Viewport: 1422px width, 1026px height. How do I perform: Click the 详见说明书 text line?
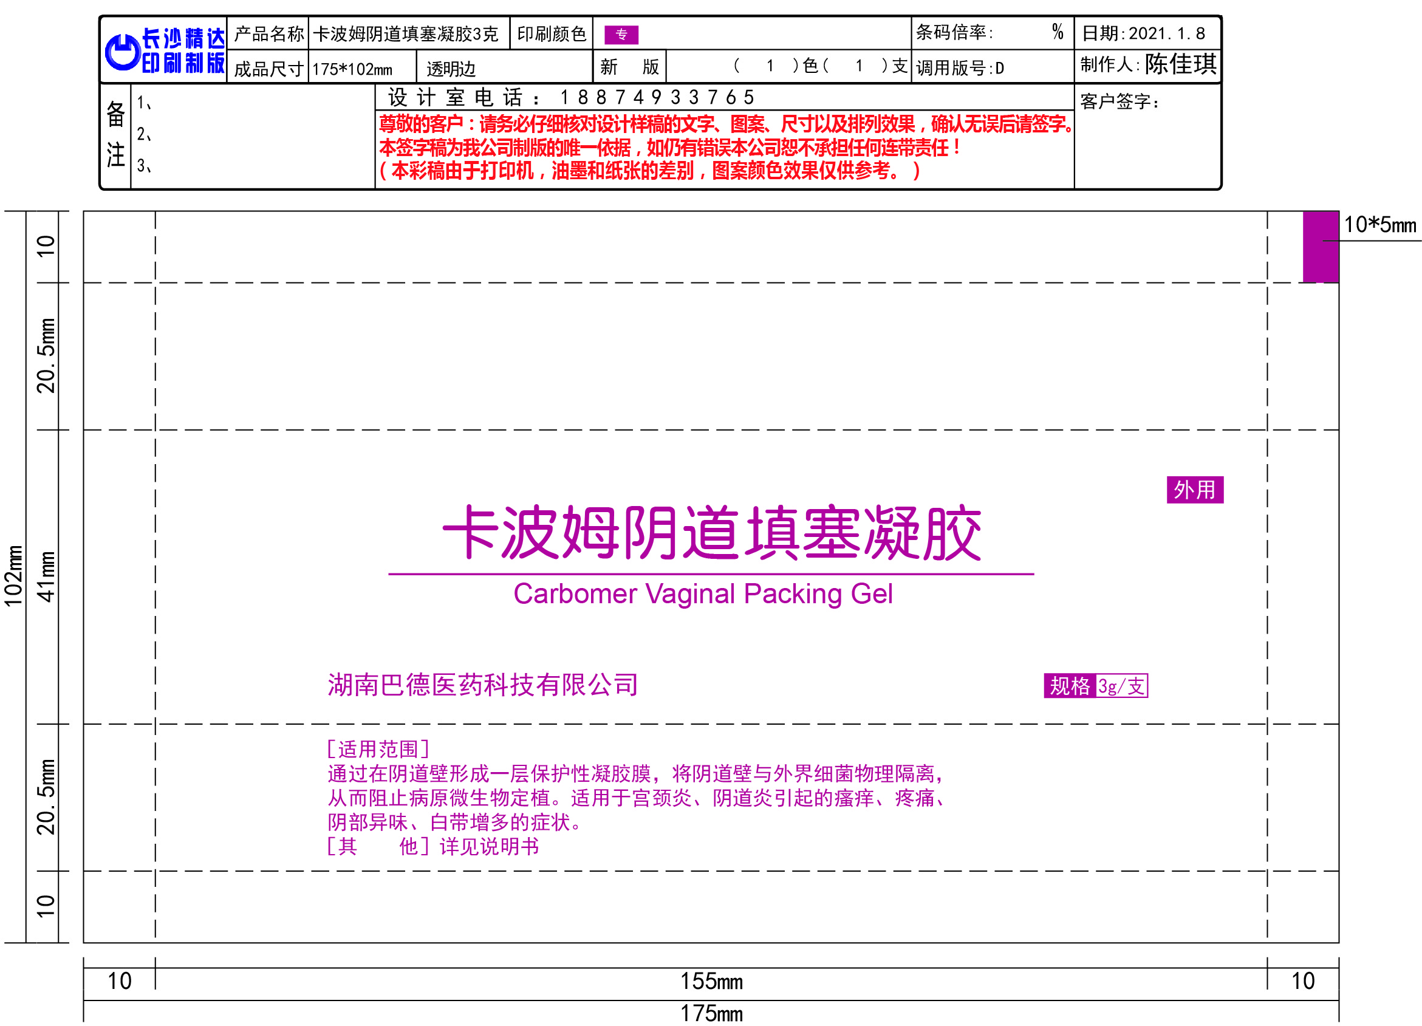click(489, 847)
